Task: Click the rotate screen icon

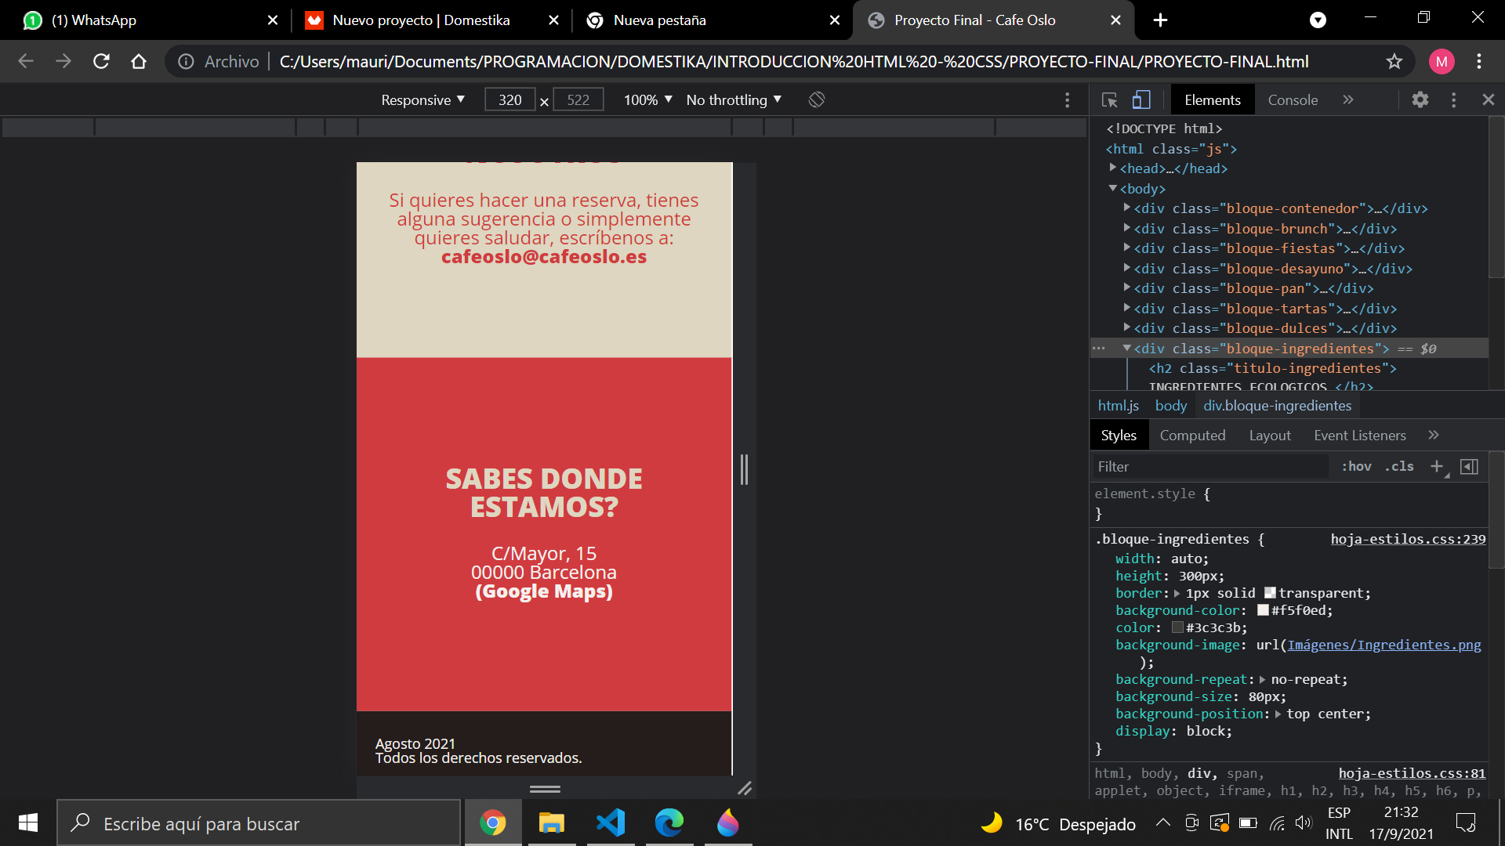Action: point(816,99)
